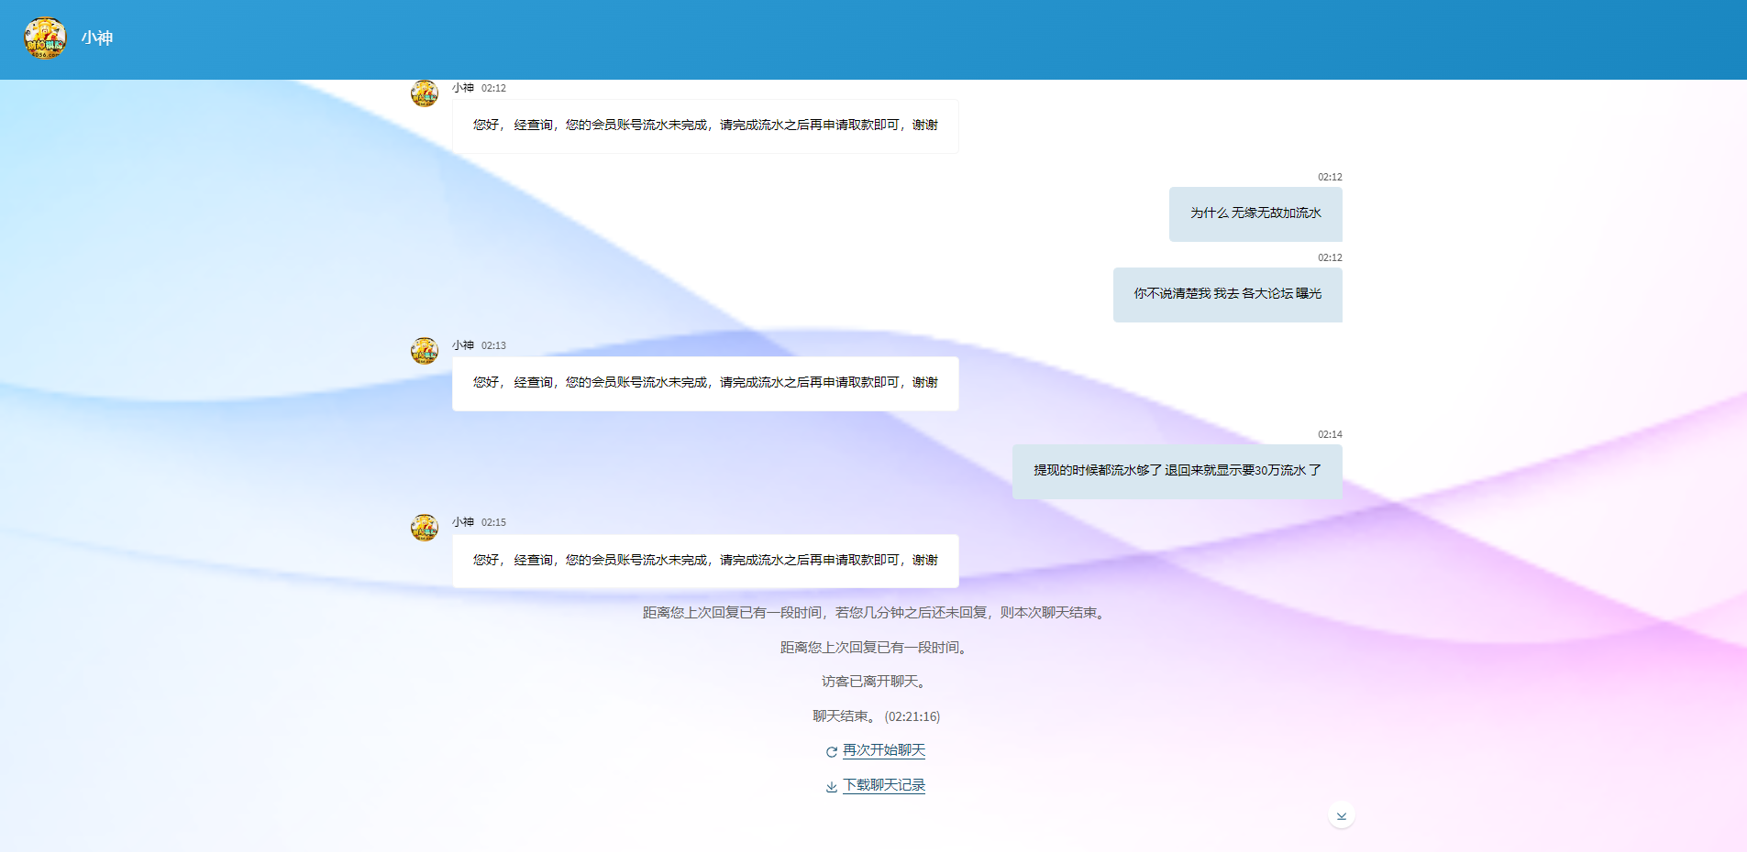Screen dimensions: 1747x852
Task: Click the 聊天结束 (02:21:16) status line
Action: (876, 716)
